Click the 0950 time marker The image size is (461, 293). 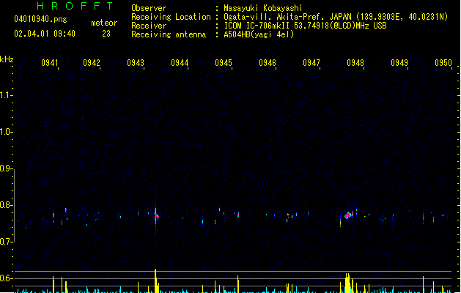[x=443, y=63]
